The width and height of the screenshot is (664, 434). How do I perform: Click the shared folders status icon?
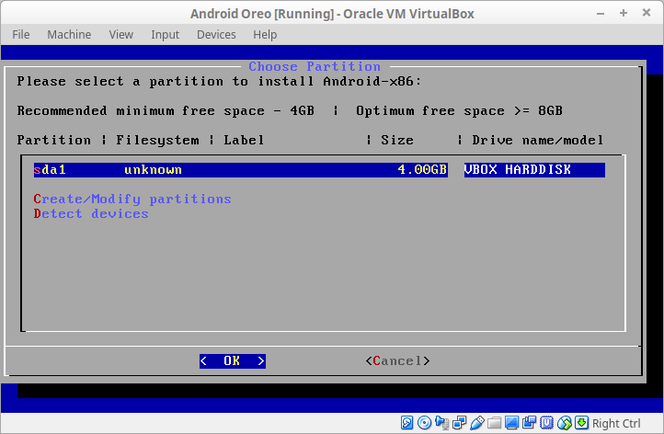pyautogui.click(x=494, y=423)
